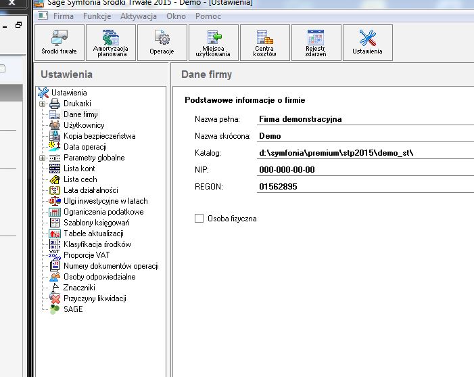Open the Pomoc menu

pos(208,16)
